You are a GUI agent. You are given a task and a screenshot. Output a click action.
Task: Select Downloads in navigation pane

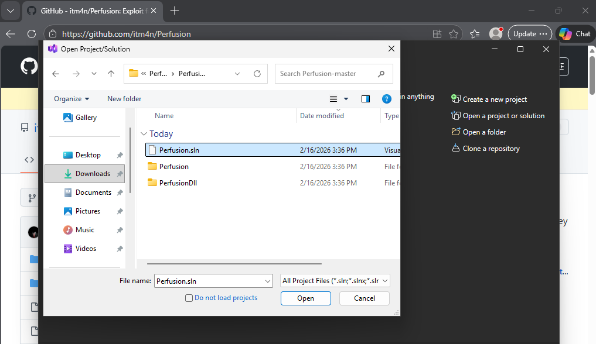(x=93, y=174)
